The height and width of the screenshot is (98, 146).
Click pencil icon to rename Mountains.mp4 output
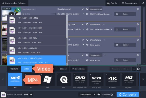(83, 9)
